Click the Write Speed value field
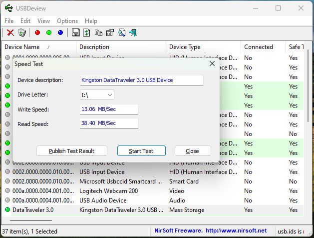 [109, 109]
